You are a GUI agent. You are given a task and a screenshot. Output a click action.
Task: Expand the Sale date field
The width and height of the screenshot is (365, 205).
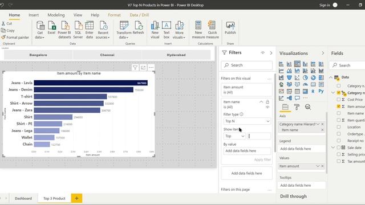(x=333, y=147)
